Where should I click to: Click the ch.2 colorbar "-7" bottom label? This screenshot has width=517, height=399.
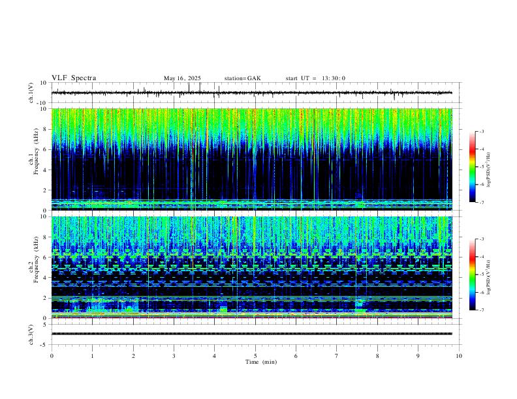(x=481, y=310)
